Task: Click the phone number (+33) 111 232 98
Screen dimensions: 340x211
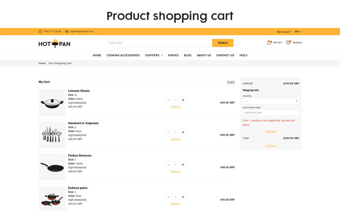Action: tap(52, 31)
